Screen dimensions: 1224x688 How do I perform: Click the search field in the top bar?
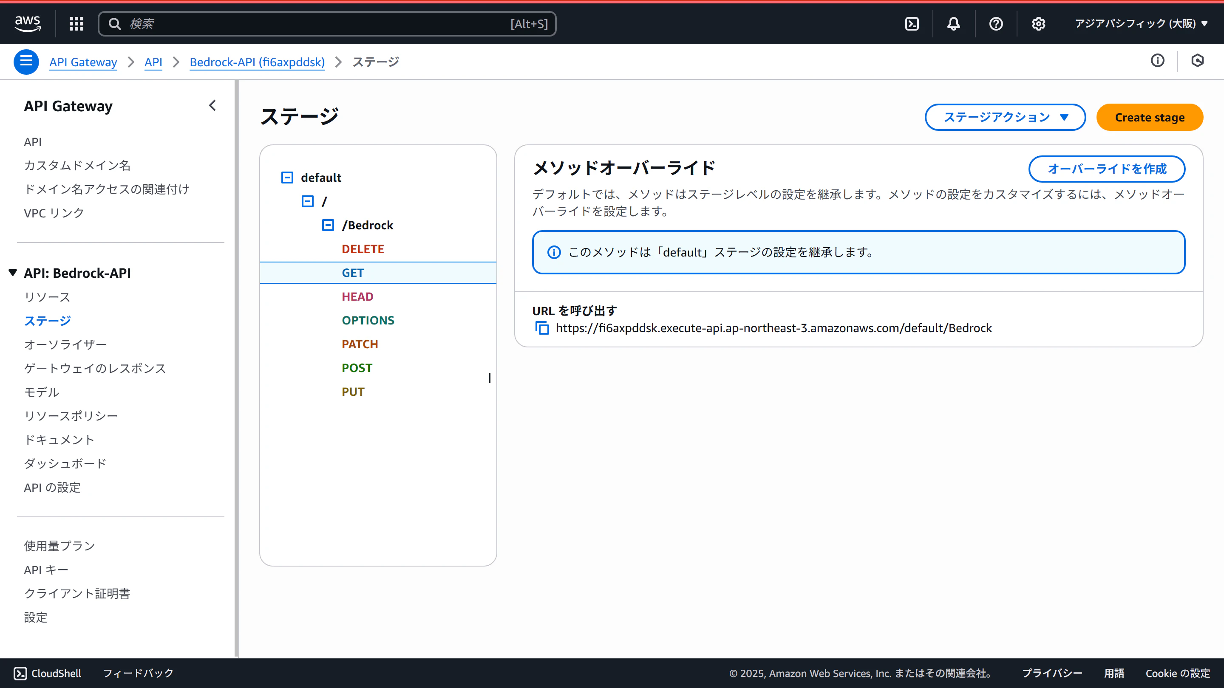318,24
